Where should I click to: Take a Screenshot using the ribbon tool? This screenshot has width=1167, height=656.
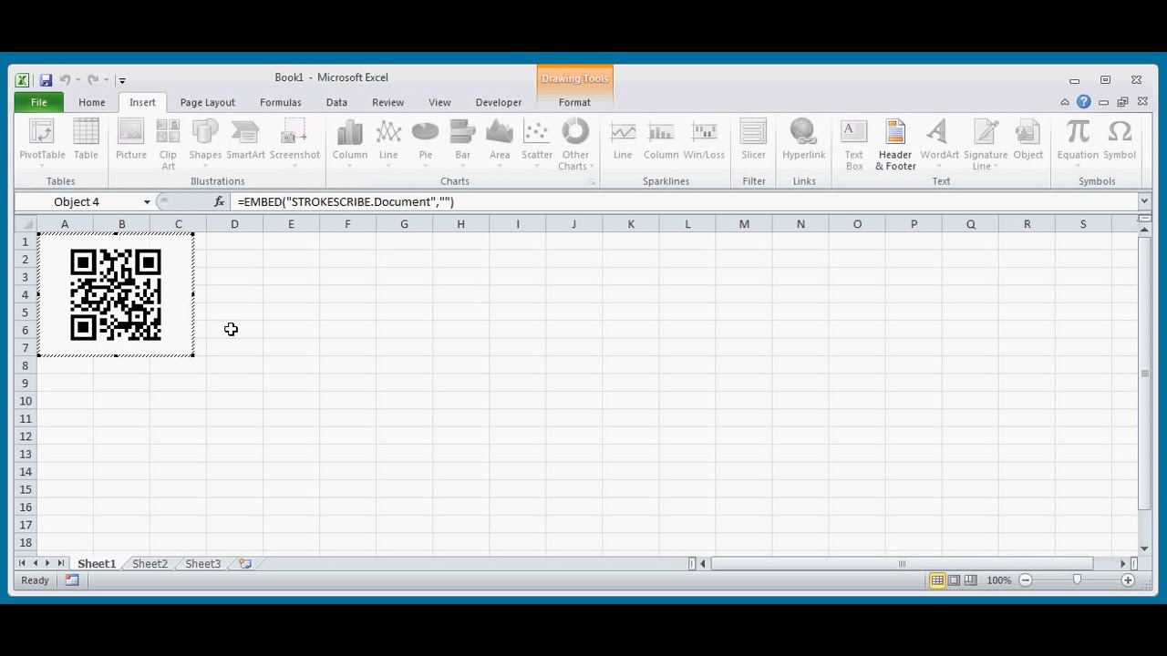click(294, 142)
